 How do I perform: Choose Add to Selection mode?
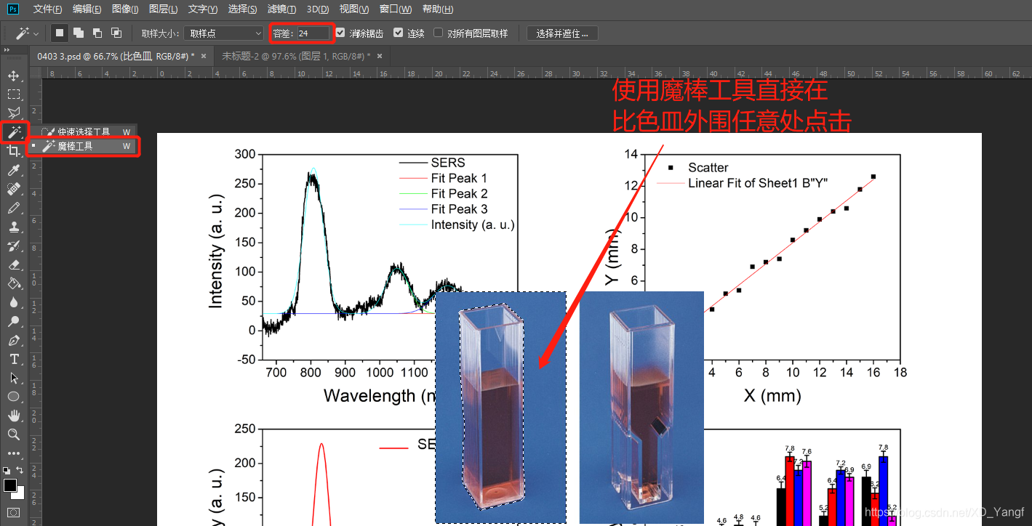click(x=78, y=33)
